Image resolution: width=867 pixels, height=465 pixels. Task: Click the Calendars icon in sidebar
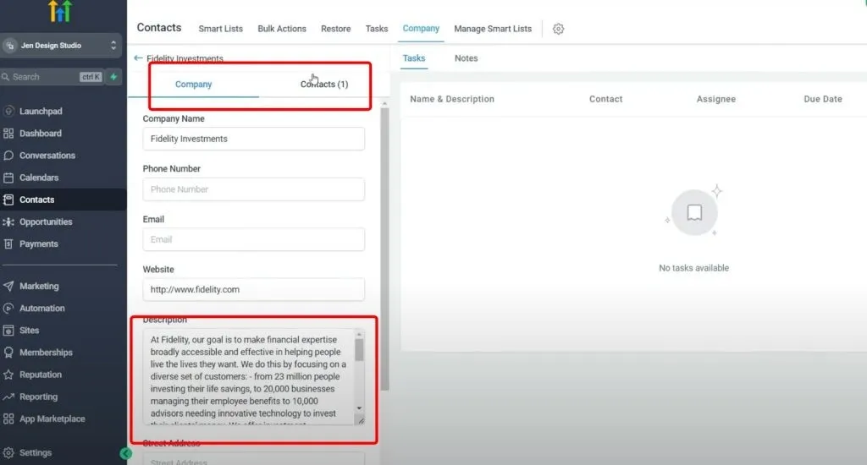click(x=8, y=178)
